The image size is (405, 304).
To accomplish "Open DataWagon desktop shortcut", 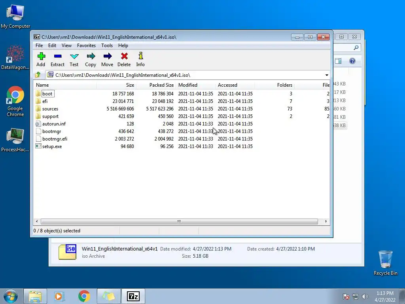I will (15, 57).
